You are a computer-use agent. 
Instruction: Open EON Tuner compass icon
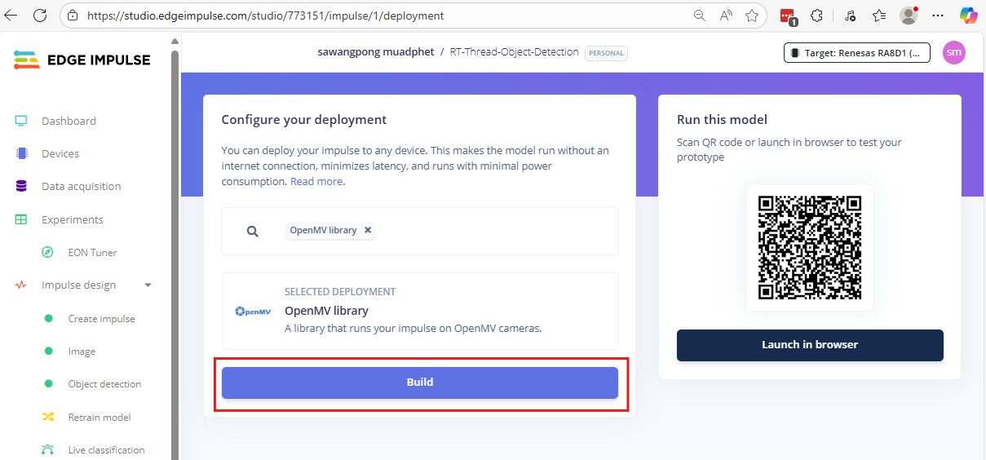tap(48, 253)
